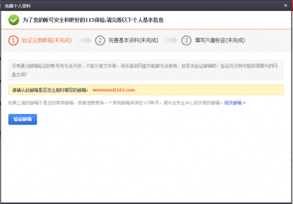Click the step 1 circle number icon
Viewport: 293px width, 204px height.
pyautogui.click(x=13, y=40)
